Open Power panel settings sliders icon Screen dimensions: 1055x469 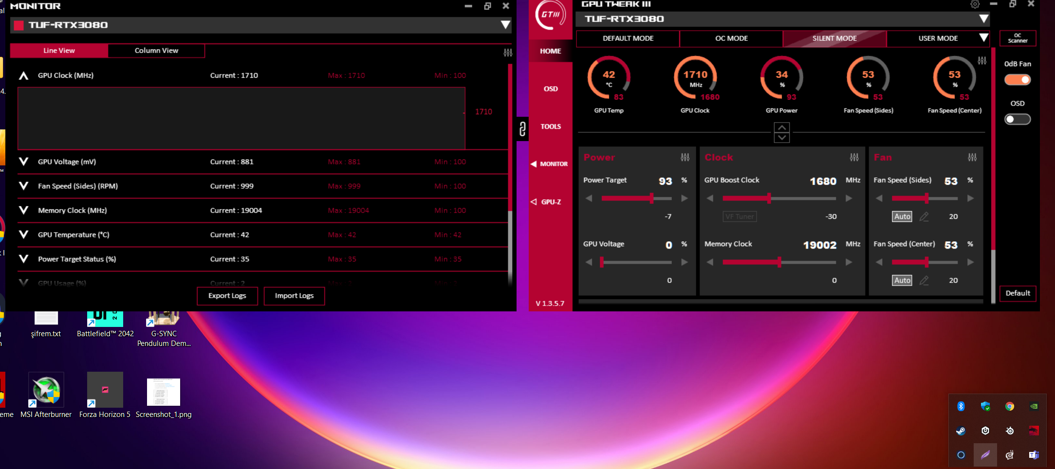[685, 157]
